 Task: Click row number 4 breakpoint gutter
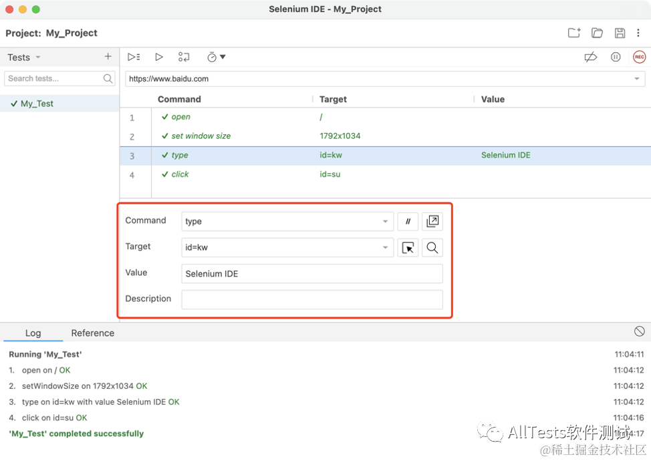click(132, 175)
